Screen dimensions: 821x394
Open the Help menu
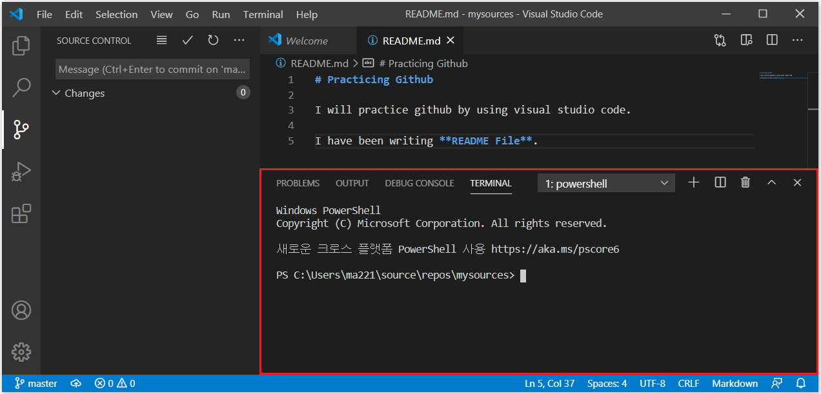click(x=307, y=14)
